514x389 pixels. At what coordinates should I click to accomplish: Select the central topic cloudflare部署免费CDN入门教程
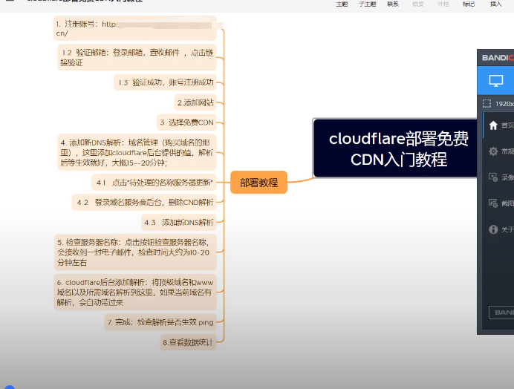coord(397,148)
